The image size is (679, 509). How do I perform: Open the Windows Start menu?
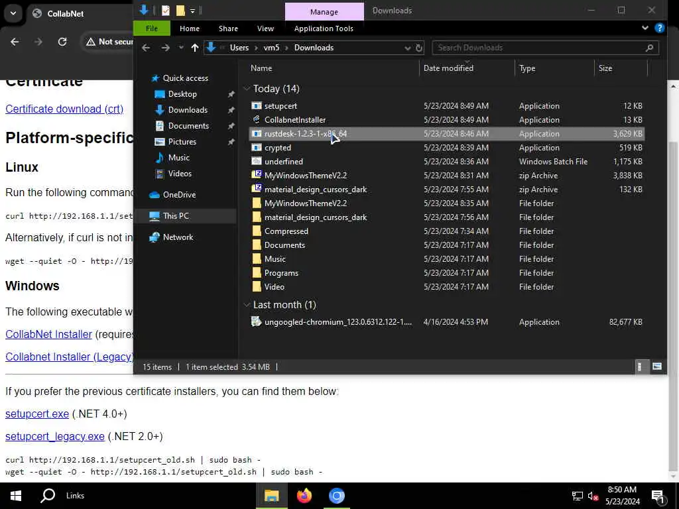16,496
